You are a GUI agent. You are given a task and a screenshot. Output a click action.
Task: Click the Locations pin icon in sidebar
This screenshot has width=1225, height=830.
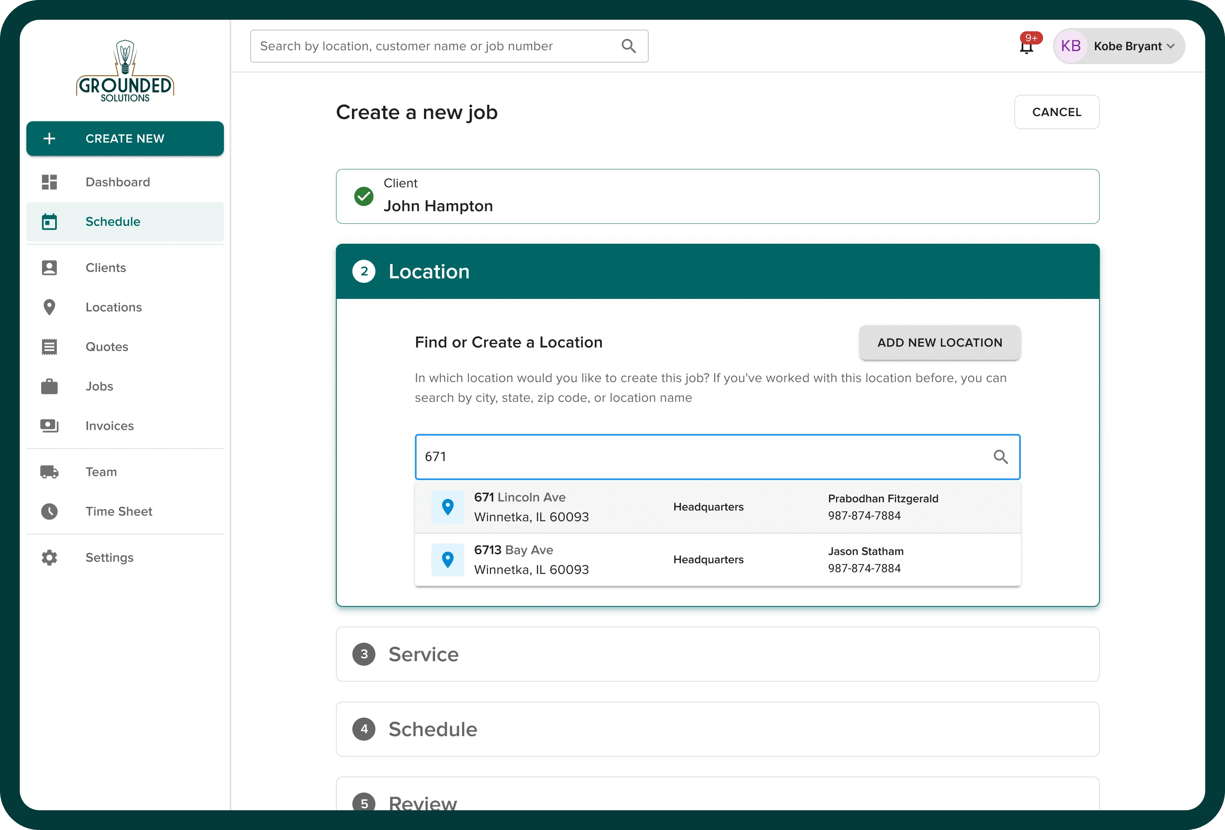point(49,308)
